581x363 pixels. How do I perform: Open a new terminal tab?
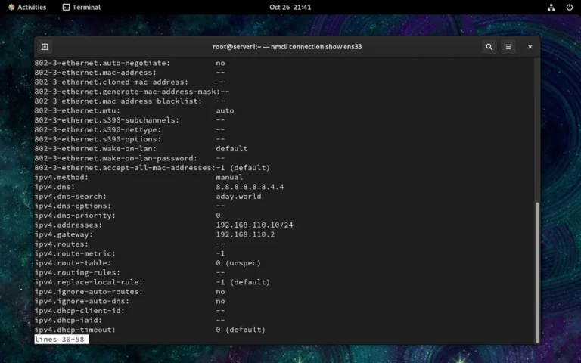click(x=45, y=47)
